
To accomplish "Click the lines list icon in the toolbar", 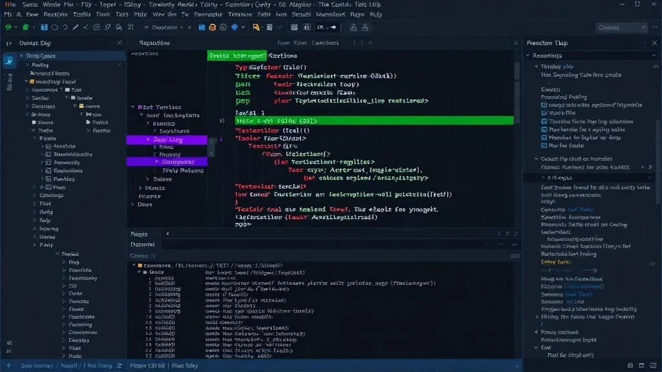I will pos(294,27).
